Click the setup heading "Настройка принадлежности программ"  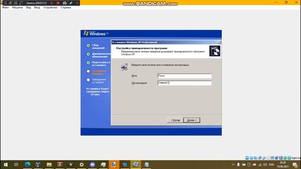142,48
